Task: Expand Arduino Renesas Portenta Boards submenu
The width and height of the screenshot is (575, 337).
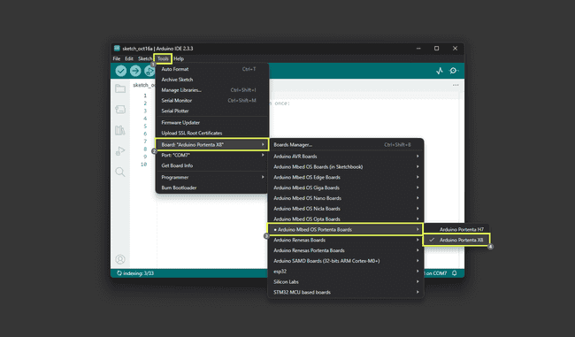Action: coord(346,250)
